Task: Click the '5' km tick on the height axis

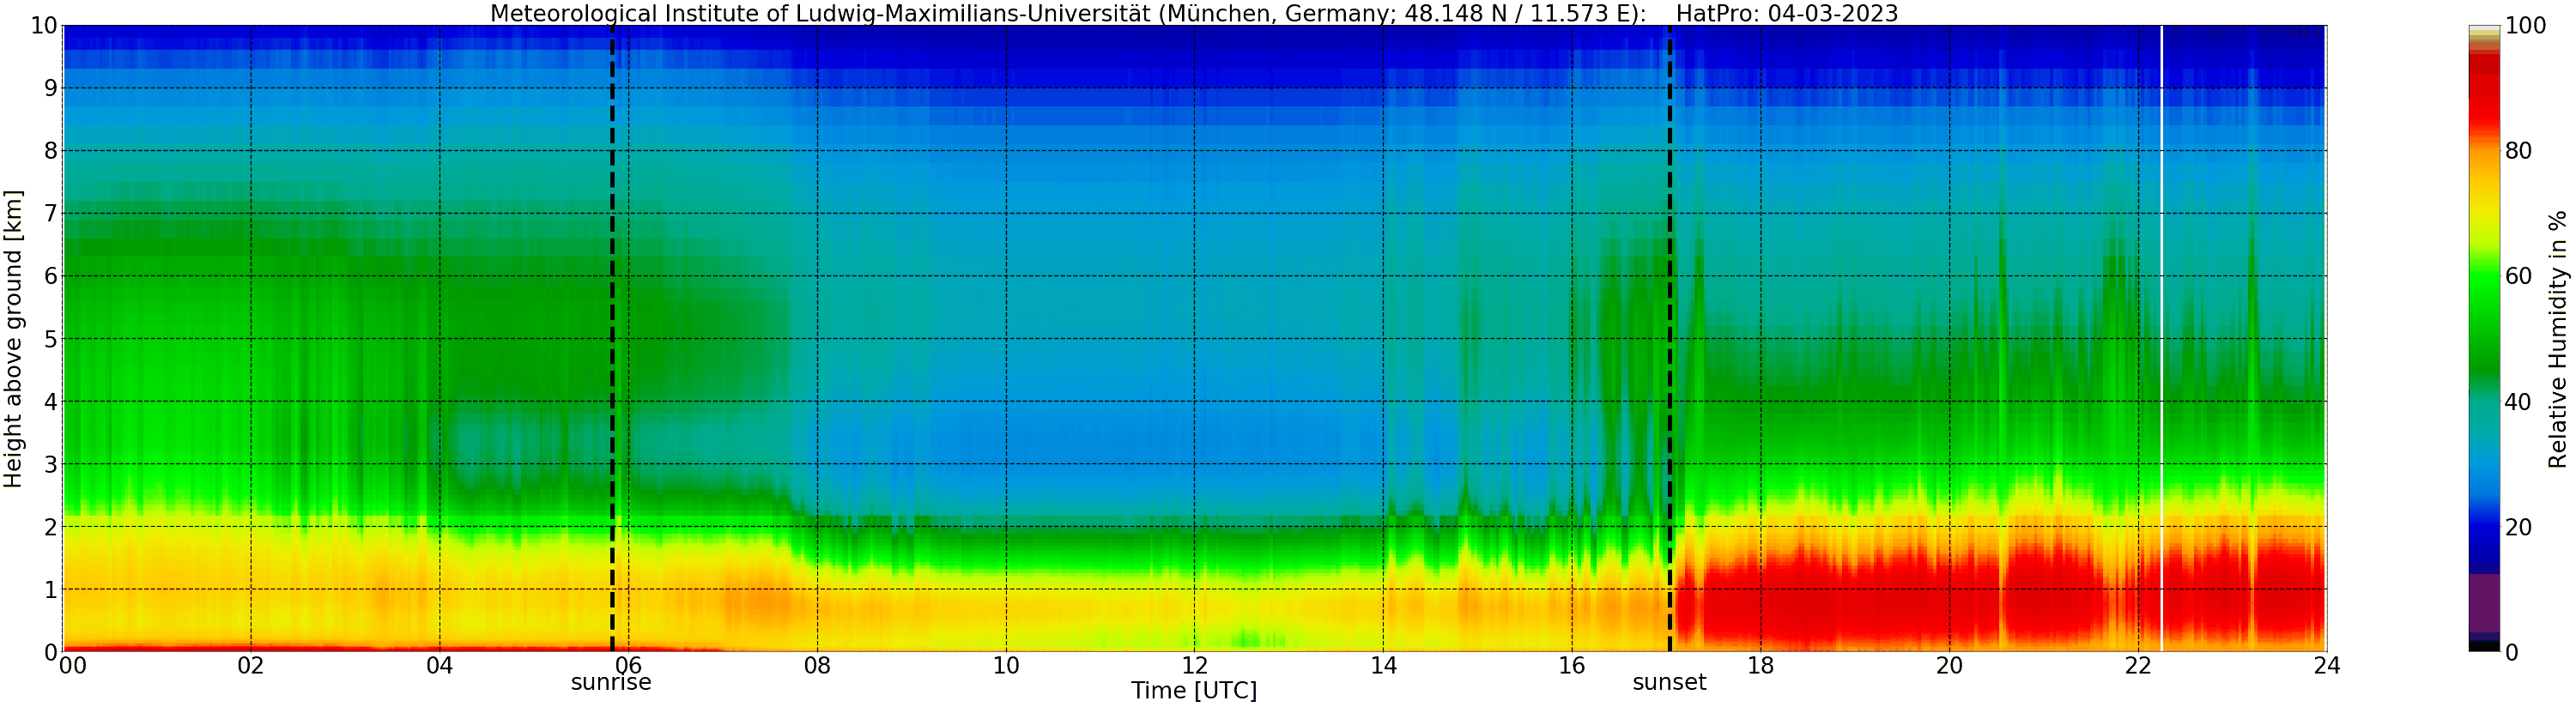Action: tap(50, 339)
